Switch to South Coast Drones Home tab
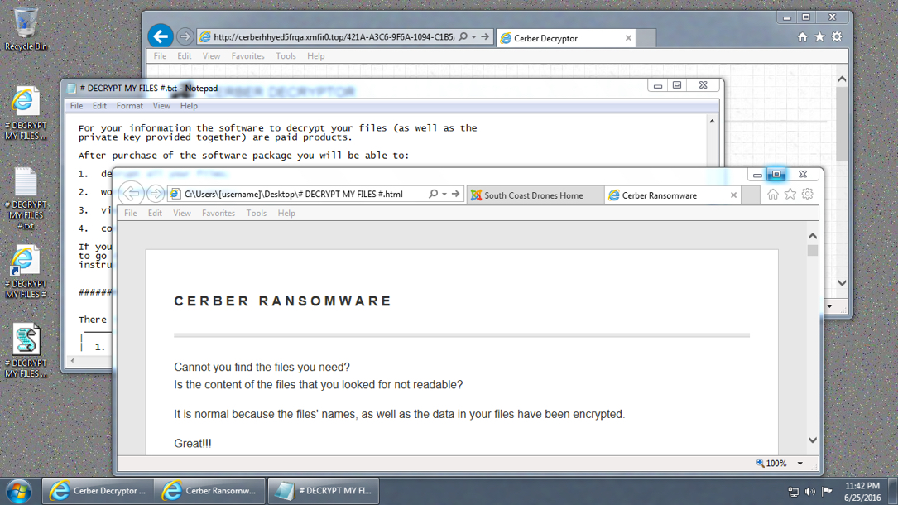 533,195
